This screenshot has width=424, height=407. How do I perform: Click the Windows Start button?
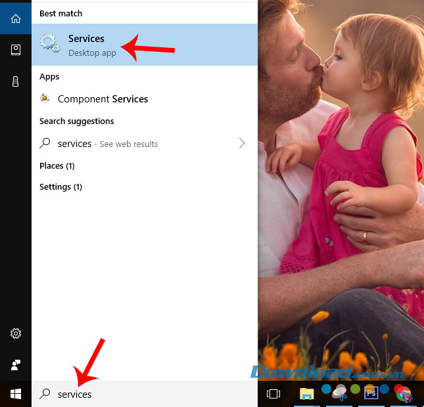coord(16,394)
